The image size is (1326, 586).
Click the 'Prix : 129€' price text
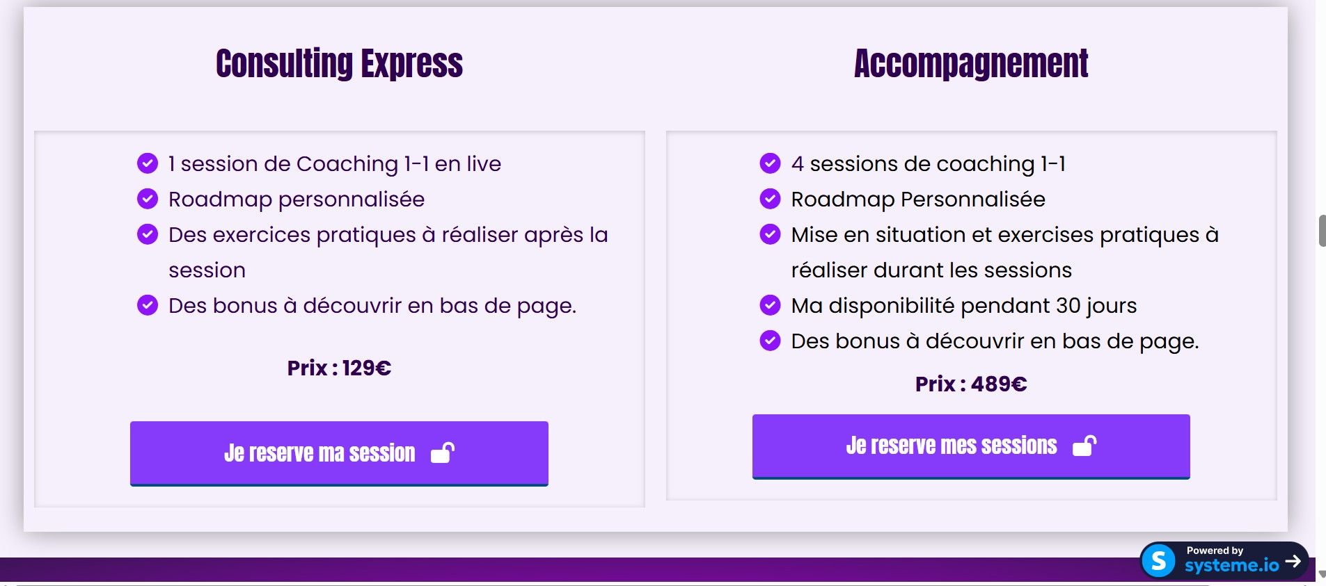(339, 368)
